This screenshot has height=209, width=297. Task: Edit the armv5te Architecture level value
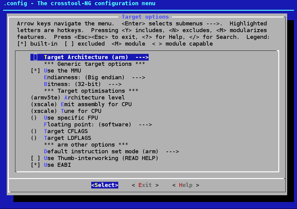click(x=78, y=98)
